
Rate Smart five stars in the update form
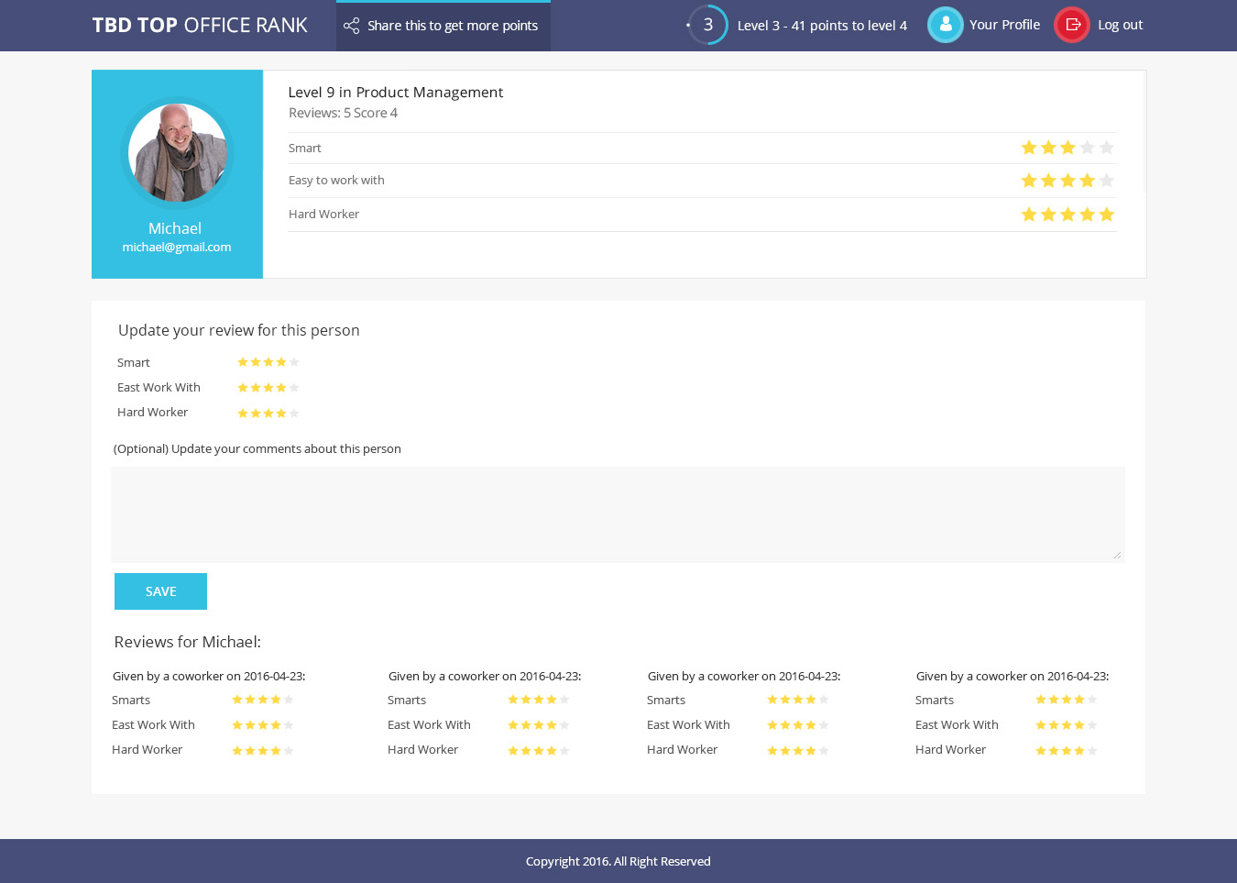coord(294,361)
